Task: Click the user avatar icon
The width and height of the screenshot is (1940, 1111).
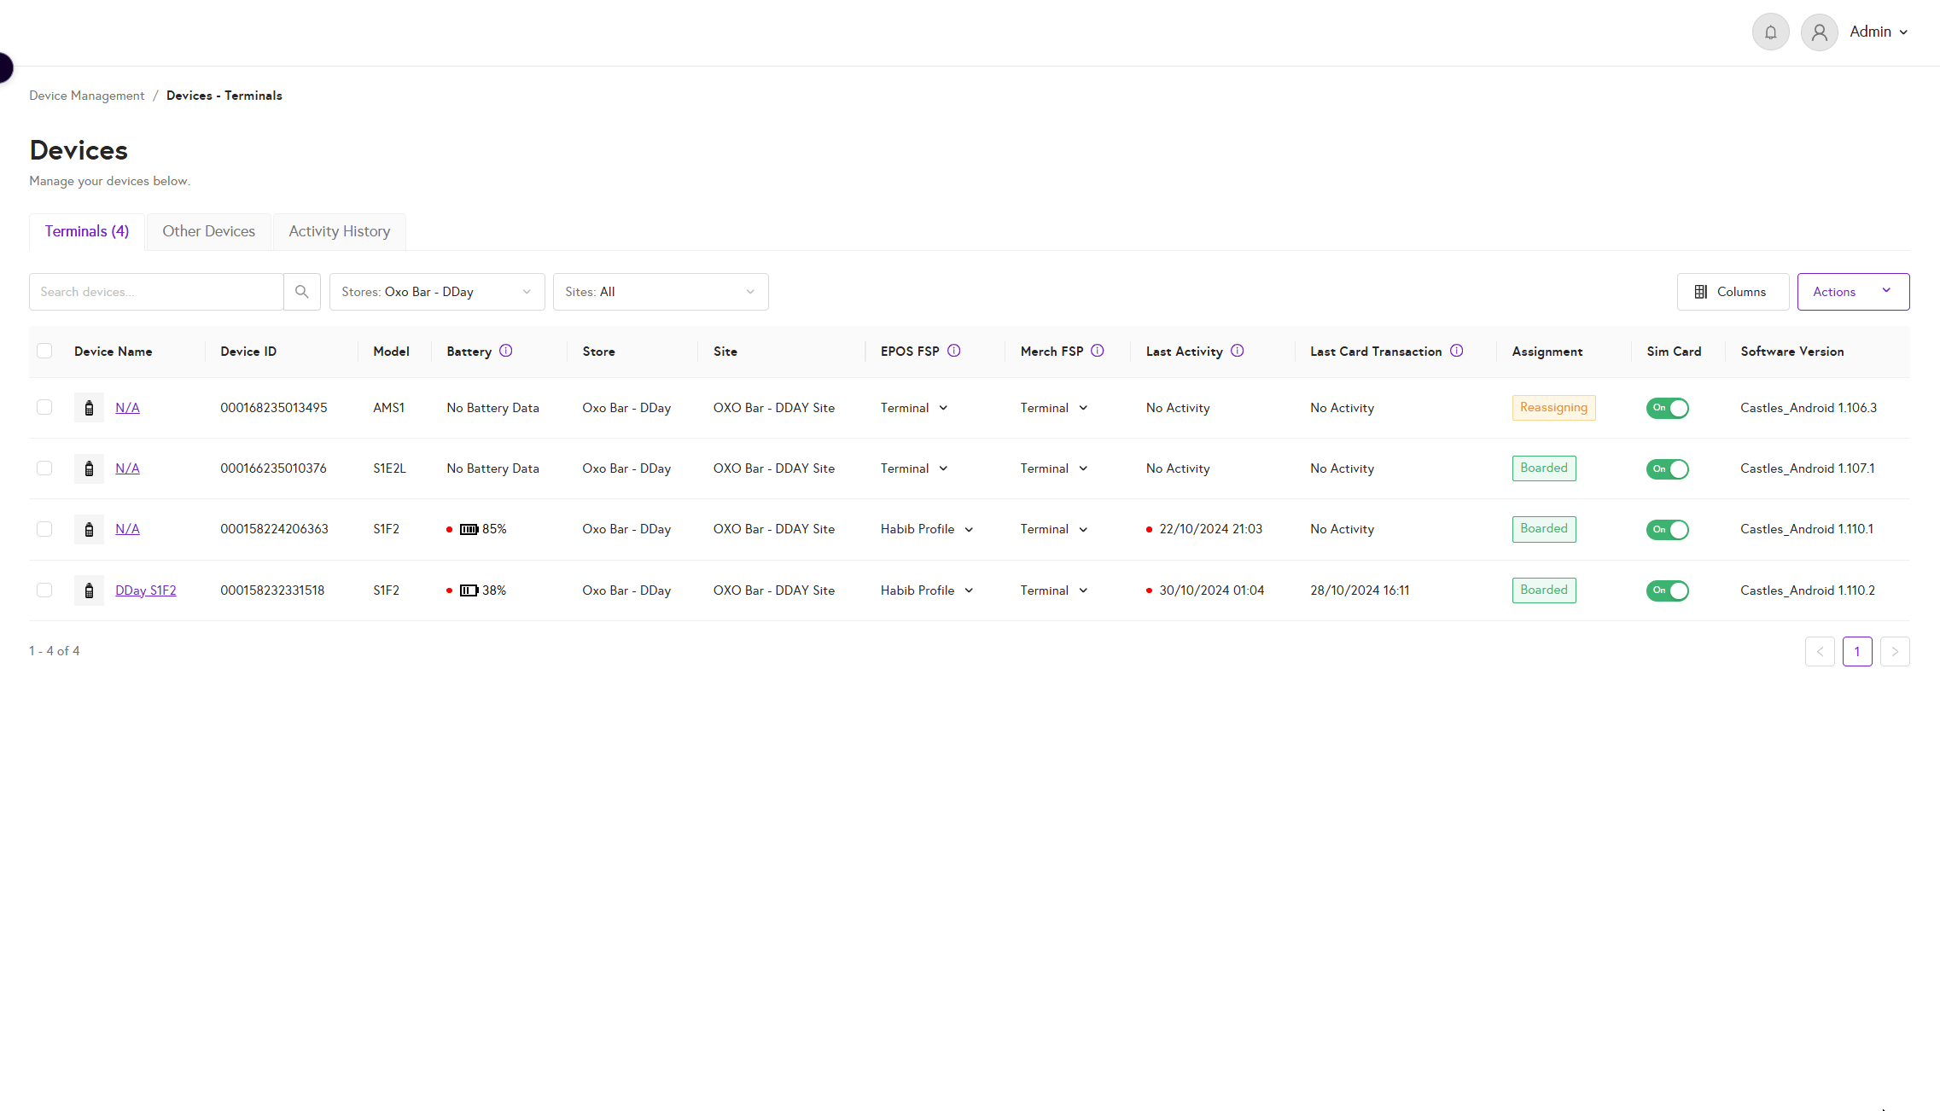Action: click(x=1819, y=32)
